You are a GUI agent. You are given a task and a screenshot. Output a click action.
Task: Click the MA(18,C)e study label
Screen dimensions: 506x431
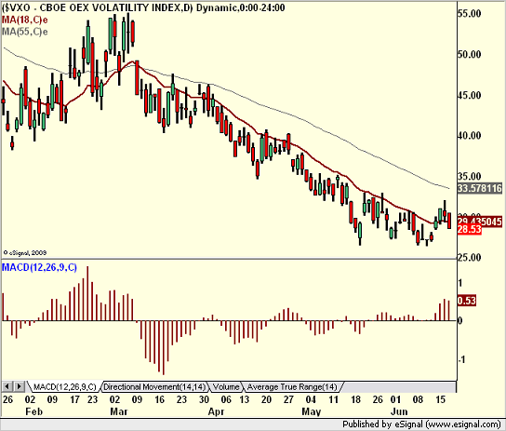[x=25, y=20]
